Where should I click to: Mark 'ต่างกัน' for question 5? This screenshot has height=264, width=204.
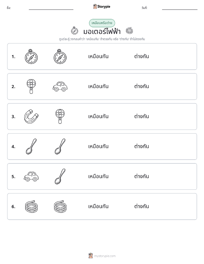[142, 176]
